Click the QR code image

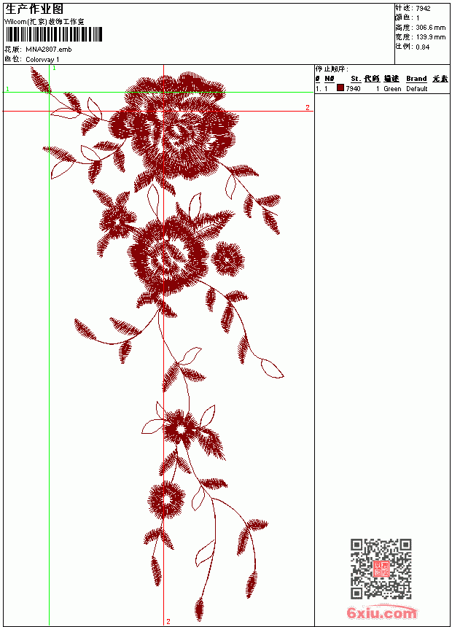click(x=381, y=569)
